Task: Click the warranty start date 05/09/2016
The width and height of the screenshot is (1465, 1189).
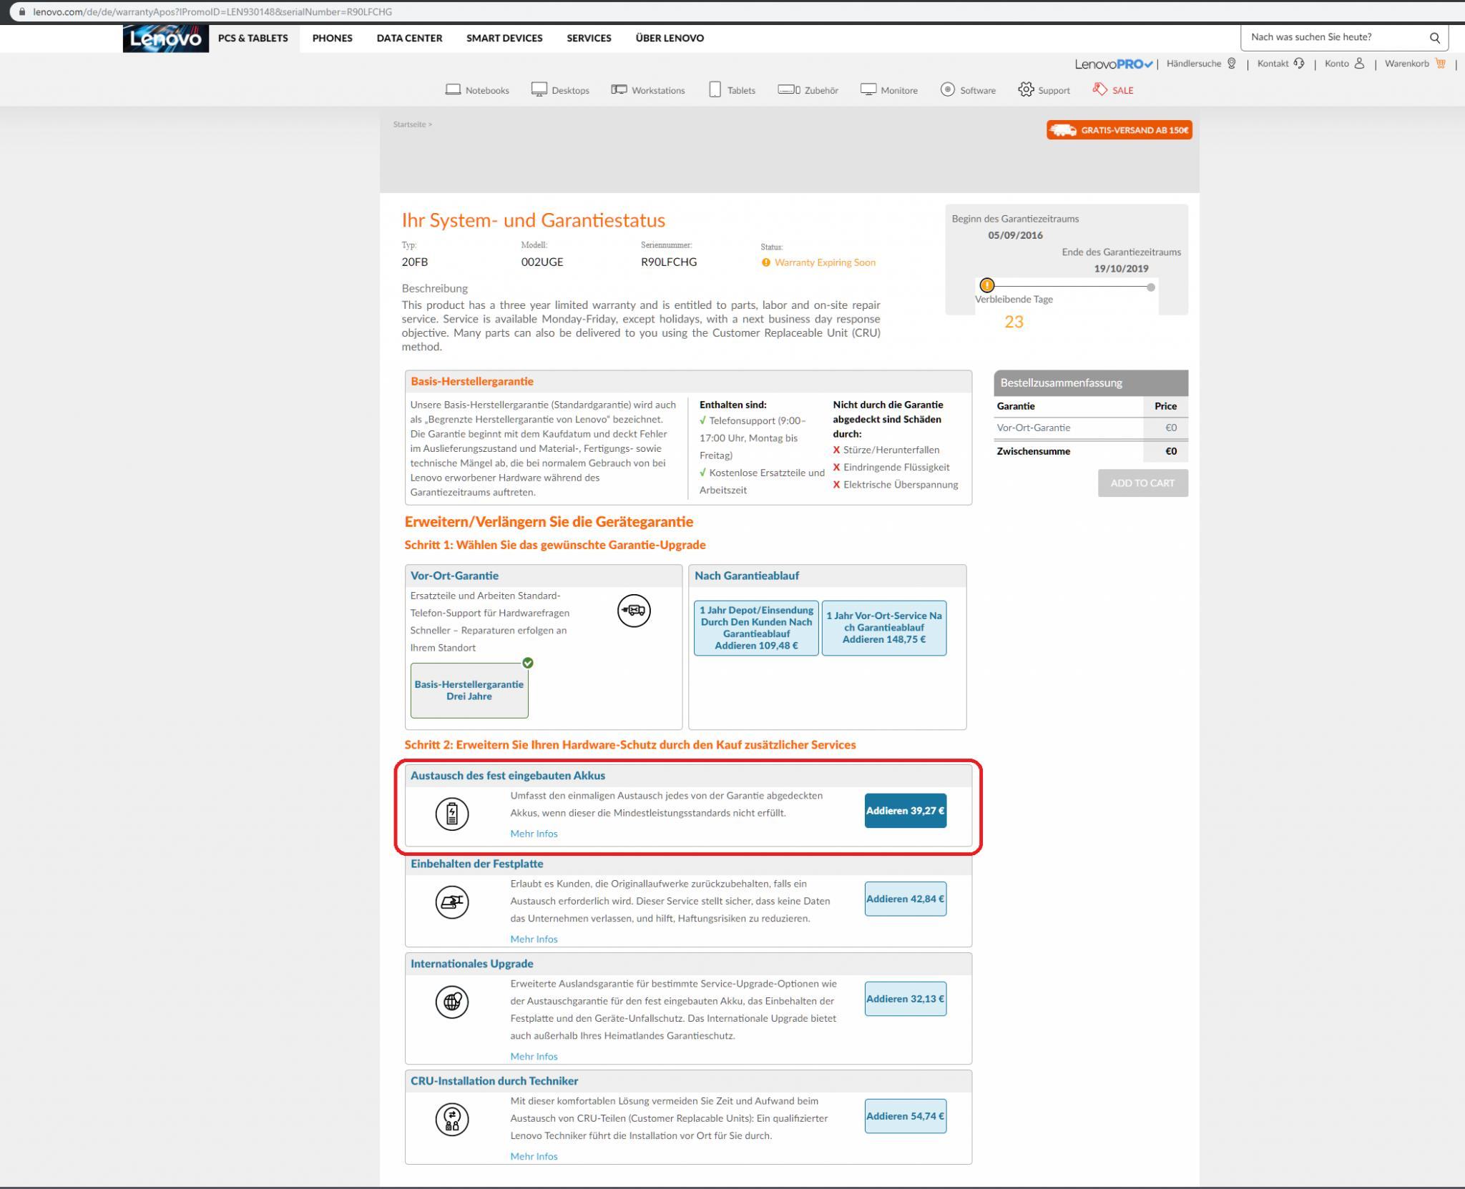Action: pos(1015,235)
